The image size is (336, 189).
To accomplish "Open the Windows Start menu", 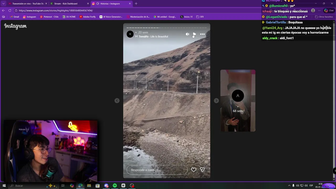I will tap(4, 186).
